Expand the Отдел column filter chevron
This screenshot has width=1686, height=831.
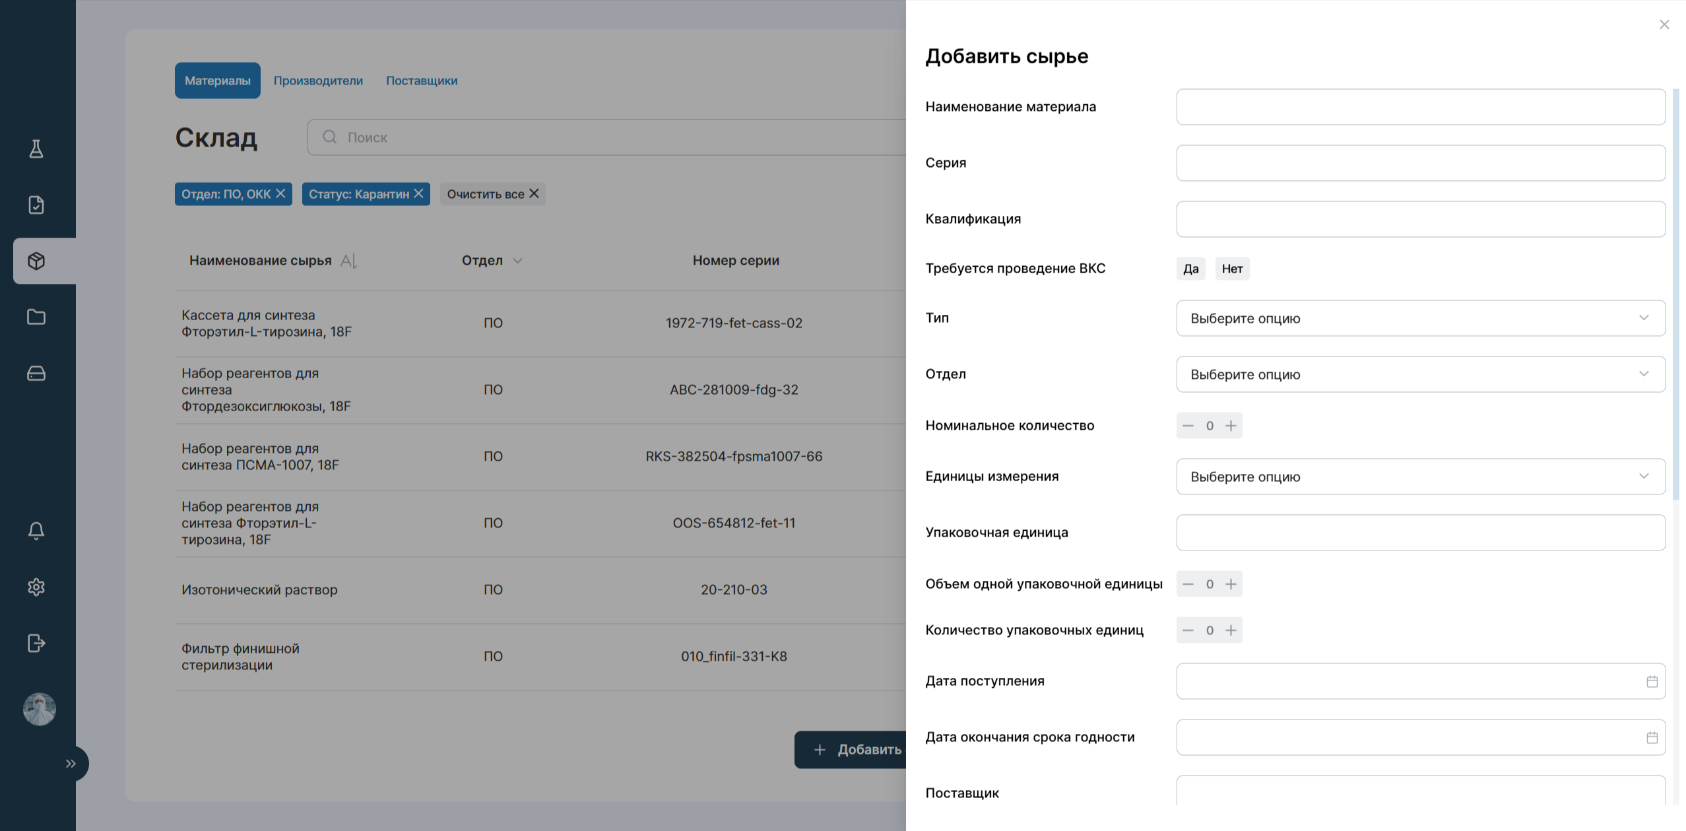[x=518, y=261]
